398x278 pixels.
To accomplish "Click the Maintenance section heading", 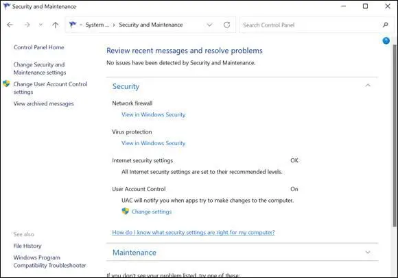I will (x=134, y=253).
